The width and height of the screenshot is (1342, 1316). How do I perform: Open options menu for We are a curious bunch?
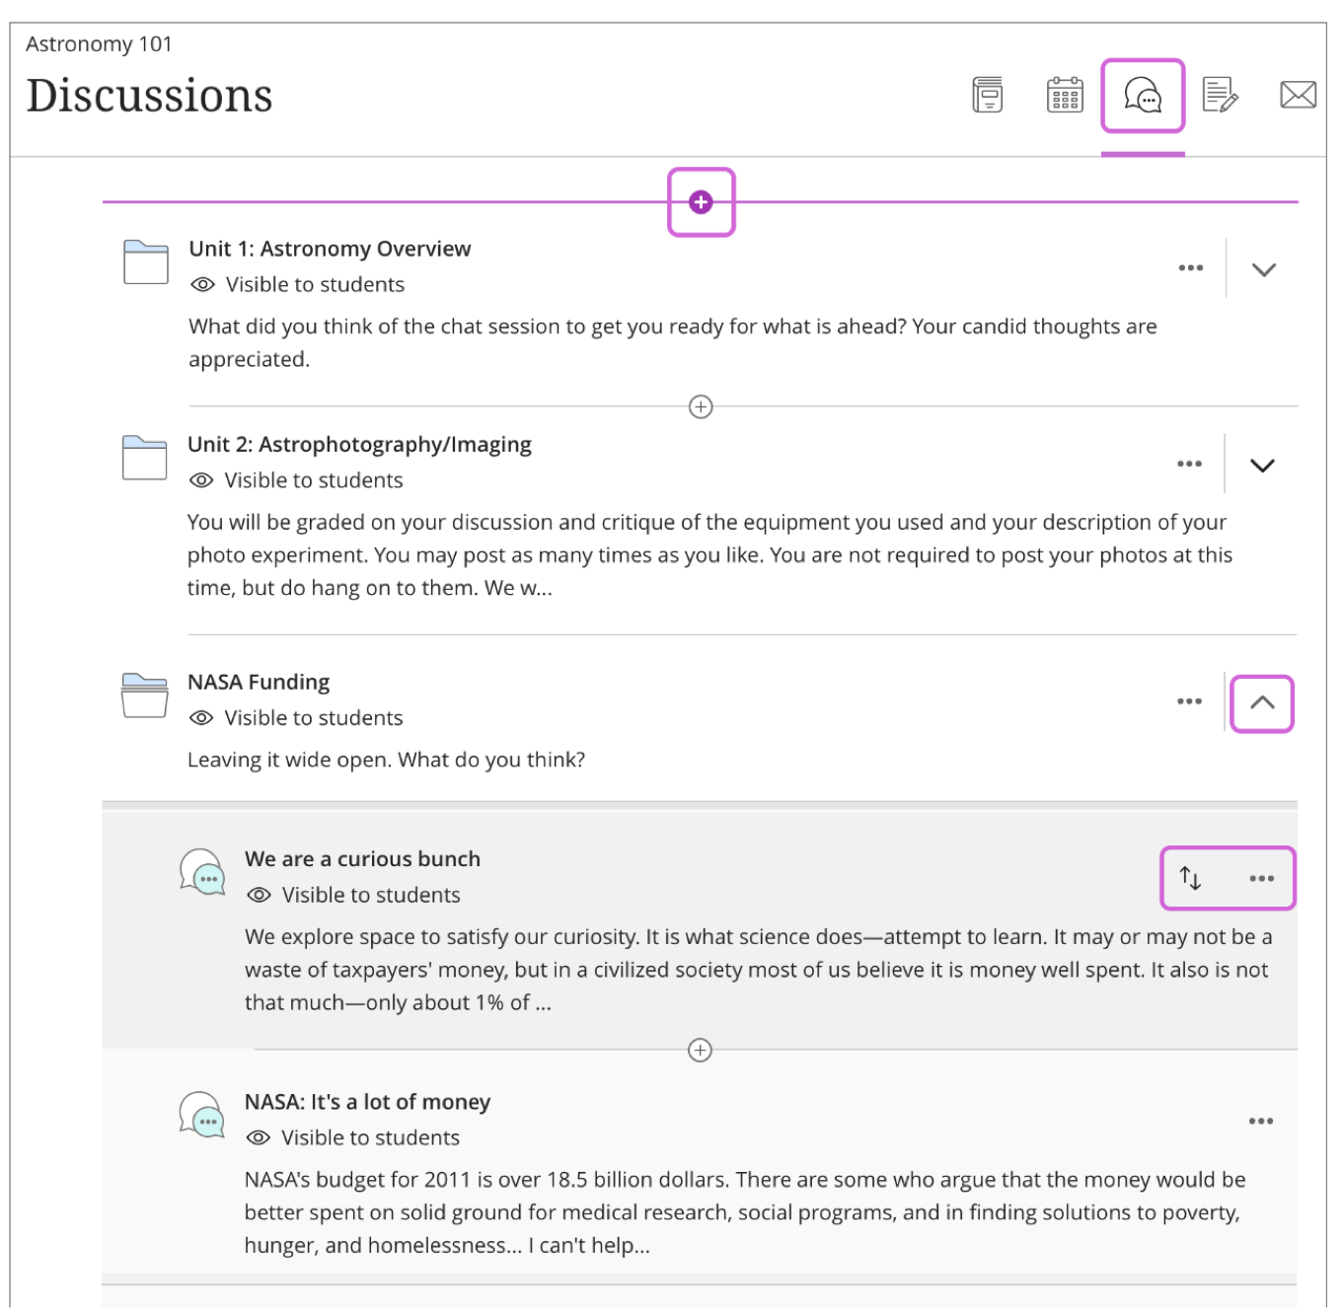coord(1260,877)
